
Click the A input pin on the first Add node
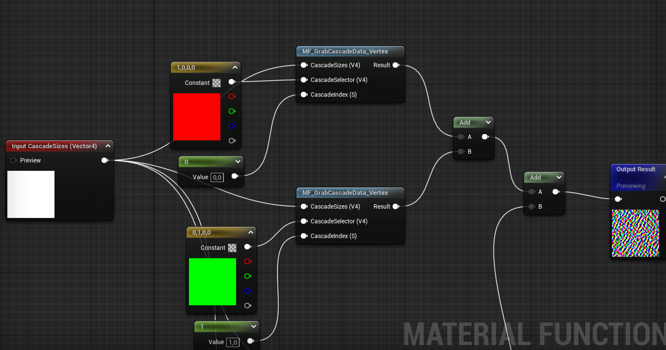click(460, 137)
